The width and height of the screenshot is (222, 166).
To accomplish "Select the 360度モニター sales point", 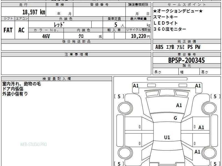I will pos(170,29).
